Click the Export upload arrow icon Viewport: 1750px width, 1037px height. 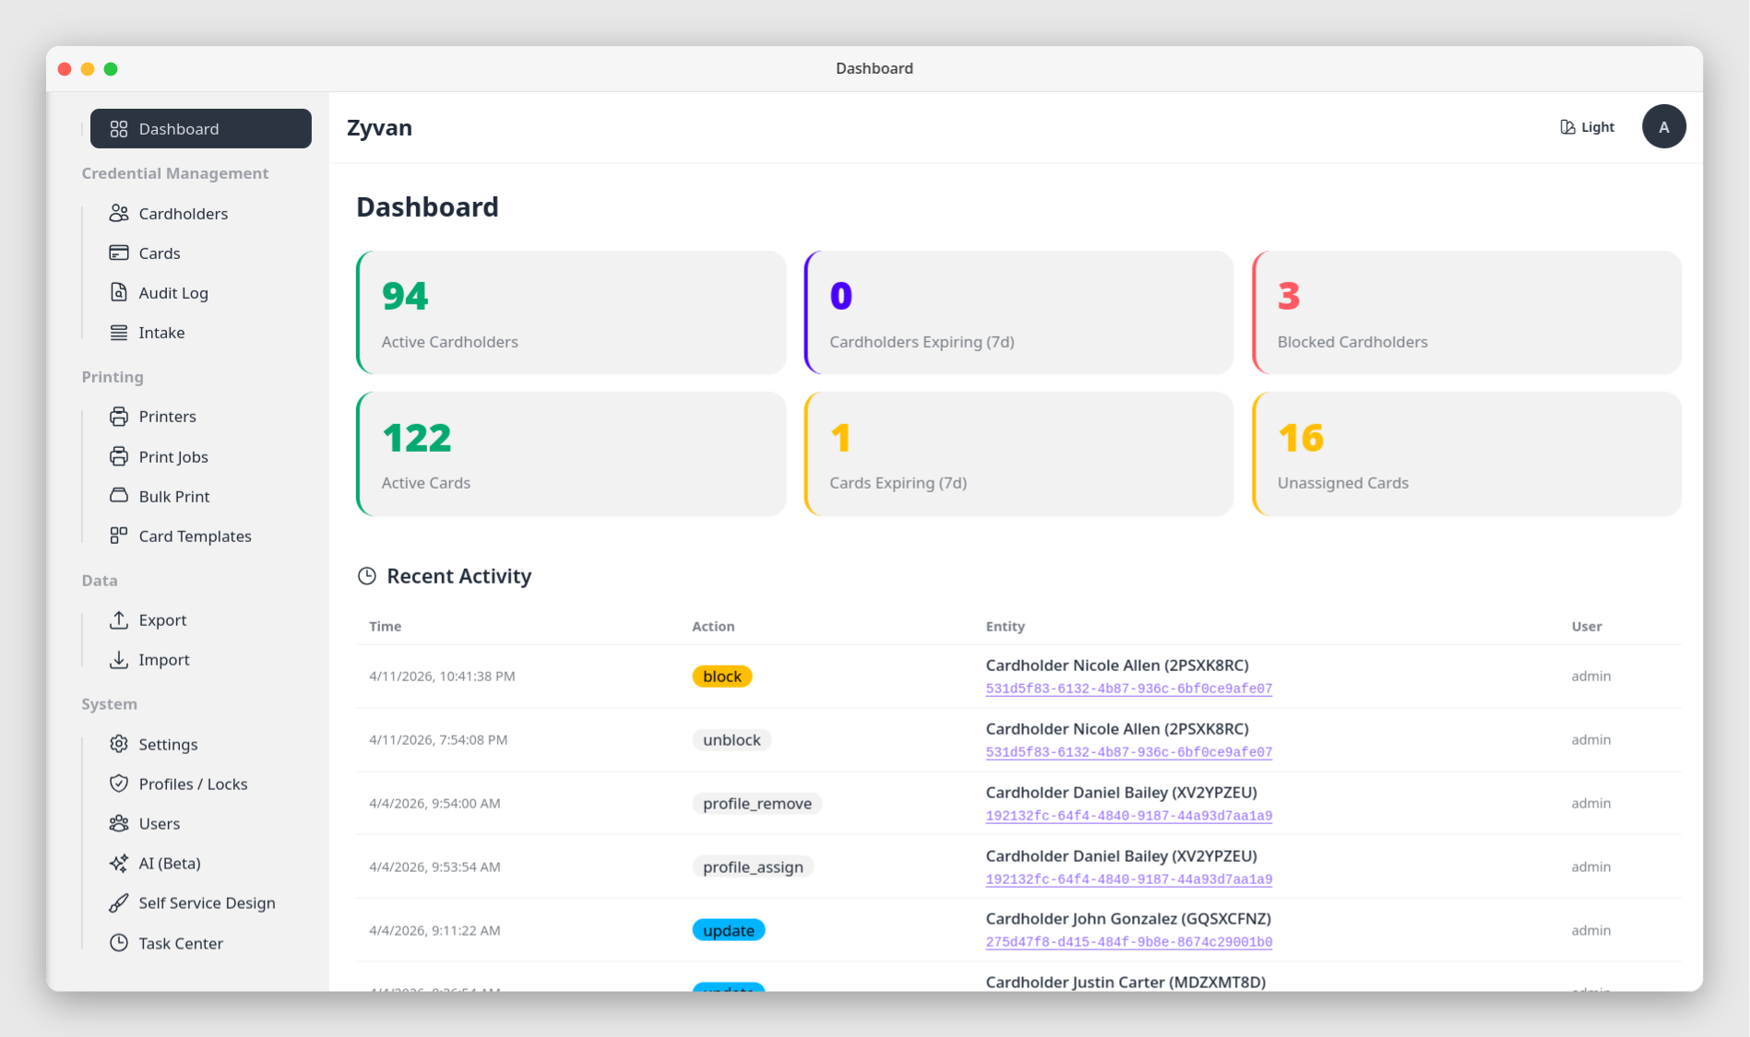click(119, 619)
